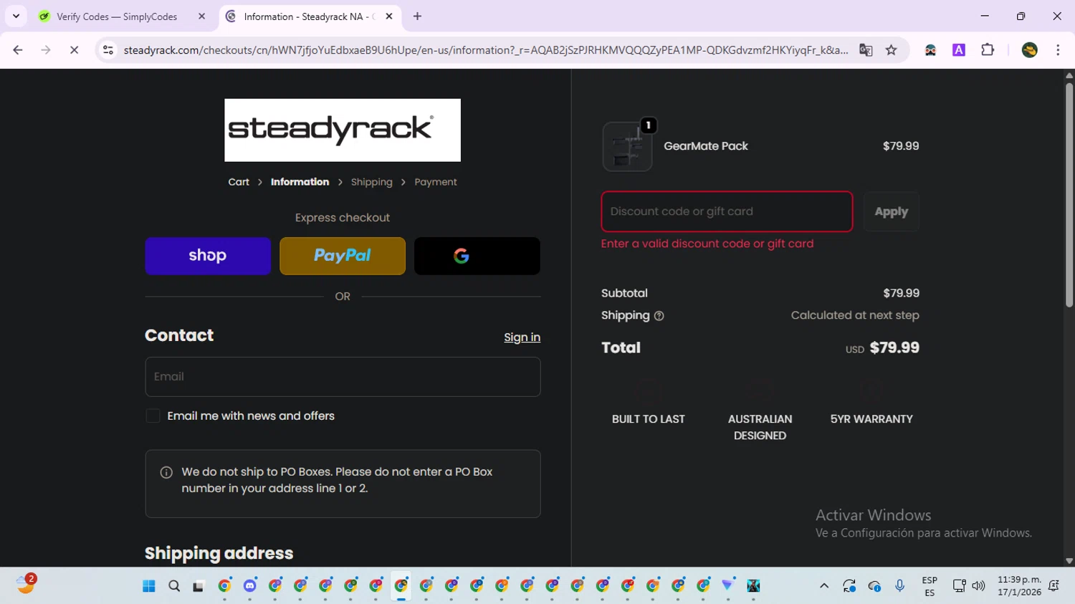This screenshot has width=1075, height=604.
Task: Open the Extensions puzzle menu
Action: pyautogui.click(x=988, y=50)
